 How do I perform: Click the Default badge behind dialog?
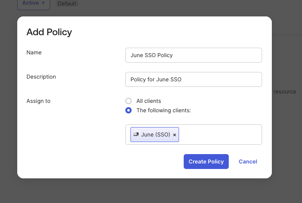67,4
